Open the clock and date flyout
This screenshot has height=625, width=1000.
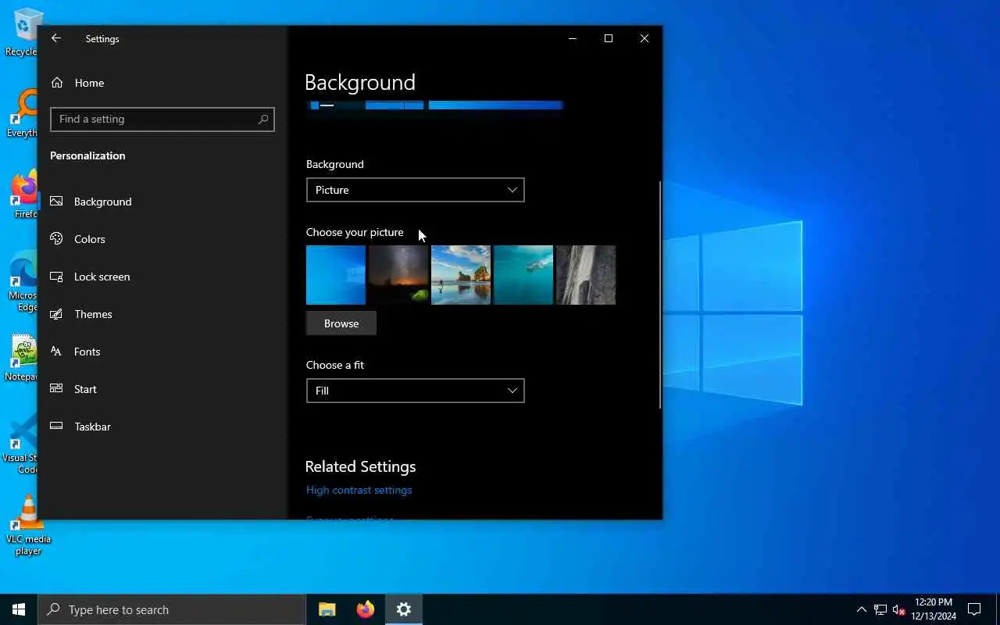[x=934, y=609]
